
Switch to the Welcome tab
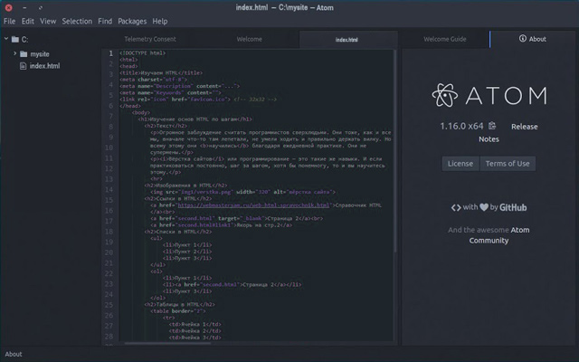click(x=250, y=39)
